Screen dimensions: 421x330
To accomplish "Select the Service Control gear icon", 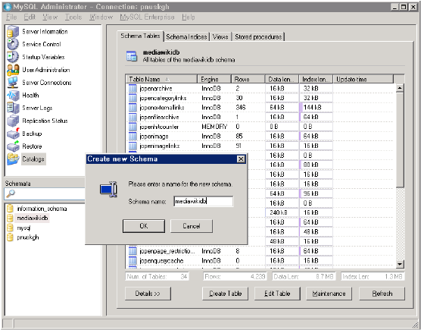I will tap(13, 44).
